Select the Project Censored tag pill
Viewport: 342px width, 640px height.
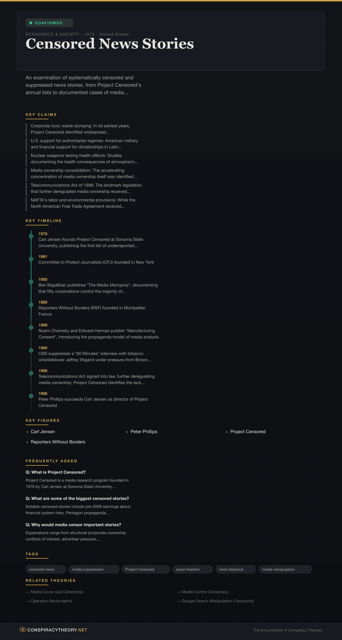coord(146,569)
